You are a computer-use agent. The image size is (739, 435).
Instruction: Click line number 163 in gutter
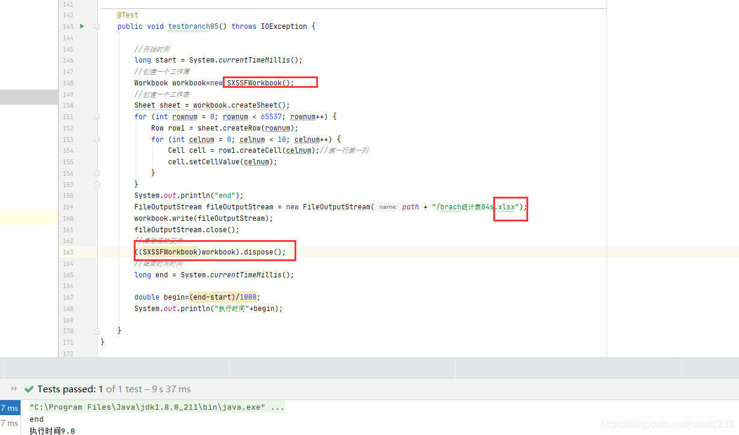(67, 252)
